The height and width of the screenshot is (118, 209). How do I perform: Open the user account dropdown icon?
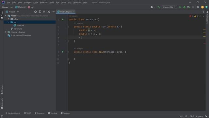tap(153, 7)
